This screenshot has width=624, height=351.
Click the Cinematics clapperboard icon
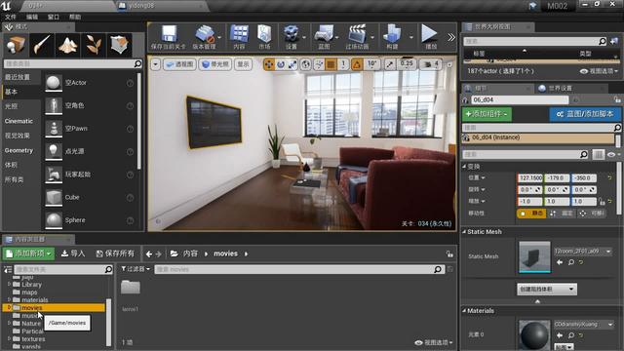tap(357, 33)
